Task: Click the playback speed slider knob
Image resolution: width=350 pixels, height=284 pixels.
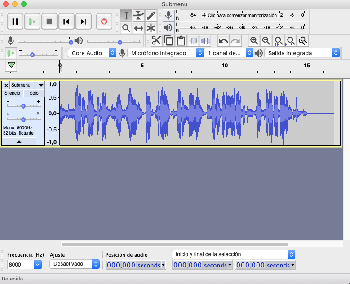Action: pos(32,55)
